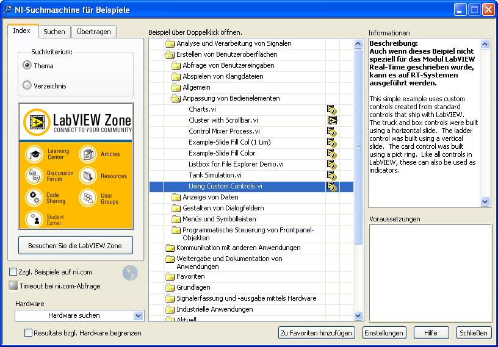Expand Signalerfassung und -ausgabe mittels Hardware

coord(170,298)
